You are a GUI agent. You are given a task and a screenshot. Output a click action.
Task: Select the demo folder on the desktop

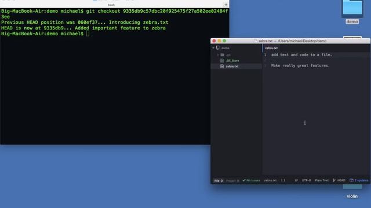tap(352, 9)
